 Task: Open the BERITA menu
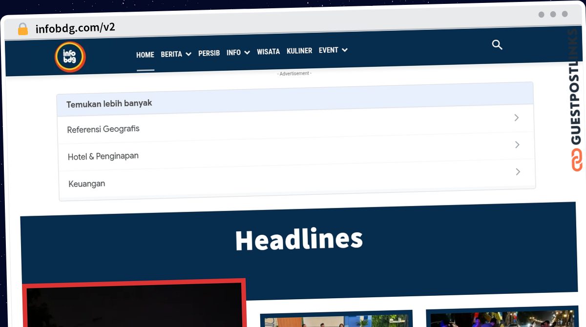click(x=171, y=54)
